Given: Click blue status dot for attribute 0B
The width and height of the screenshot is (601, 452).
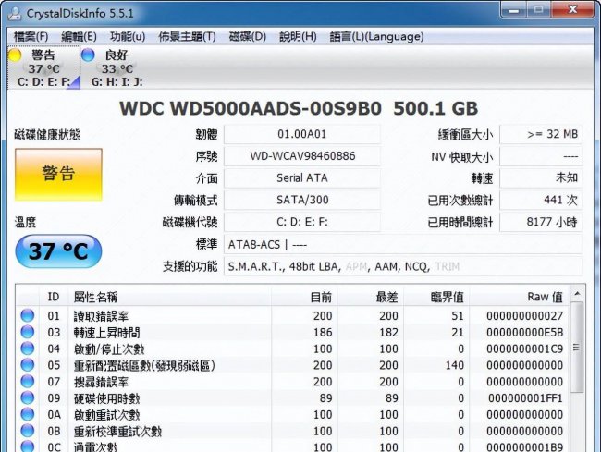Looking at the screenshot, I should tap(27, 431).
